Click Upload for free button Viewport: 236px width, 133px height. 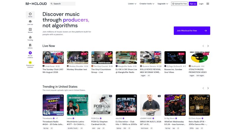[179, 4]
